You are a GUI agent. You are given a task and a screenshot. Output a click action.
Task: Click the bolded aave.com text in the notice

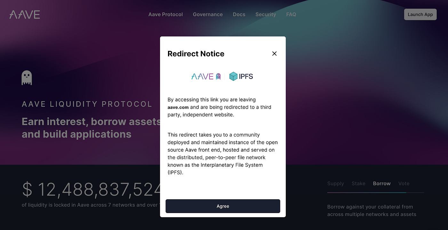178,107
